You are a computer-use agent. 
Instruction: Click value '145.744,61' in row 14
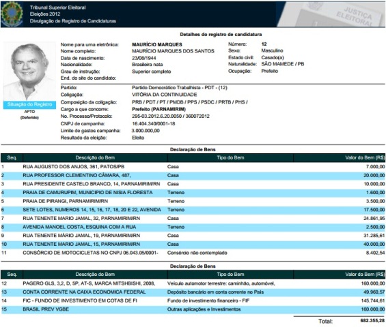pos(373,300)
